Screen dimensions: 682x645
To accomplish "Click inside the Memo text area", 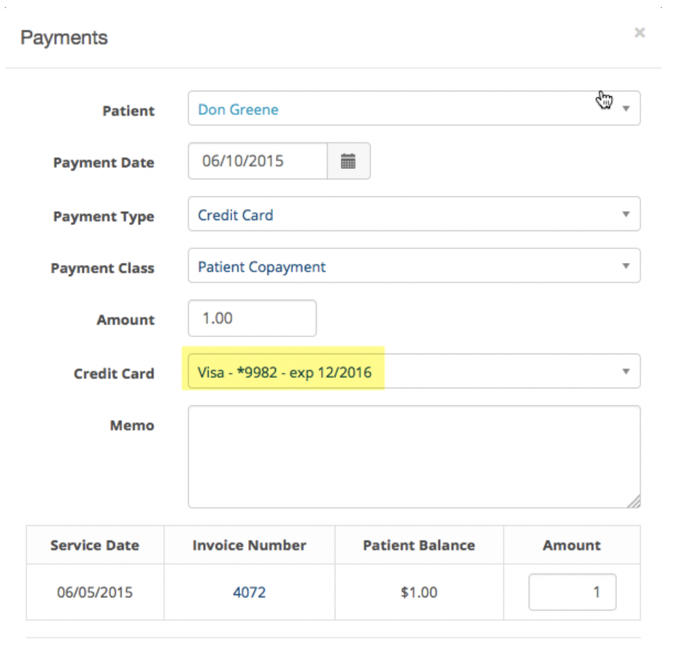I will [414, 457].
